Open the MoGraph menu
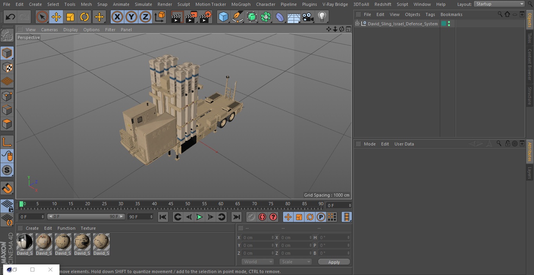534x275 pixels. click(241, 4)
